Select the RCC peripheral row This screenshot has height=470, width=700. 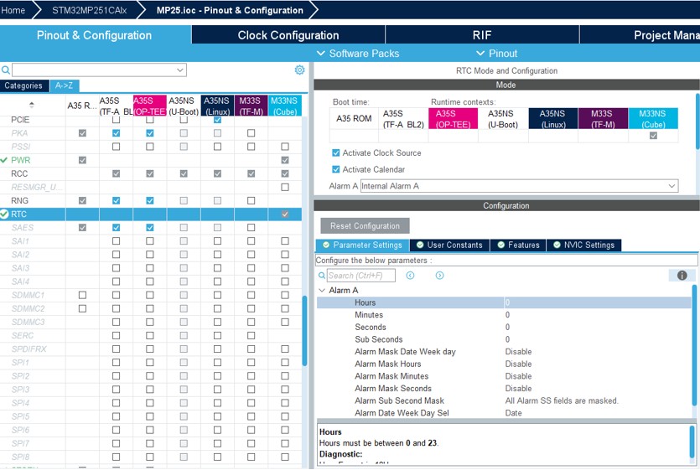[x=151, y=173]
